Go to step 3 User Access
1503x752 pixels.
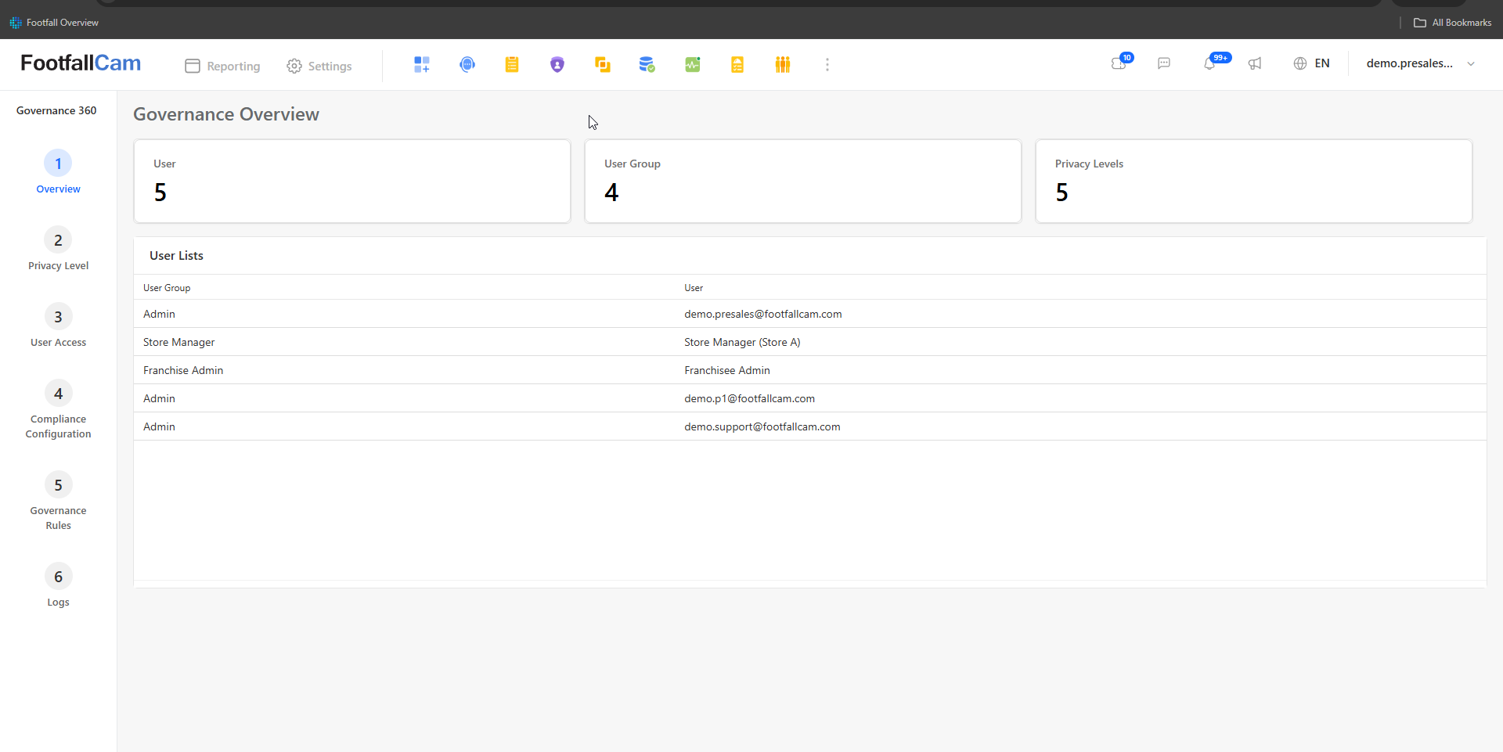click(58, 326)
